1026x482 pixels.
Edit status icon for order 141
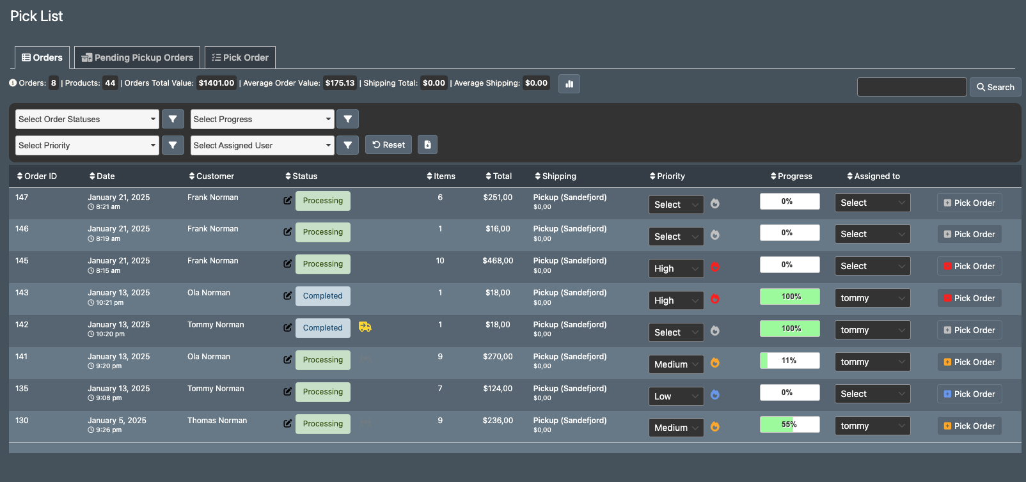click(x=288, y=360)
